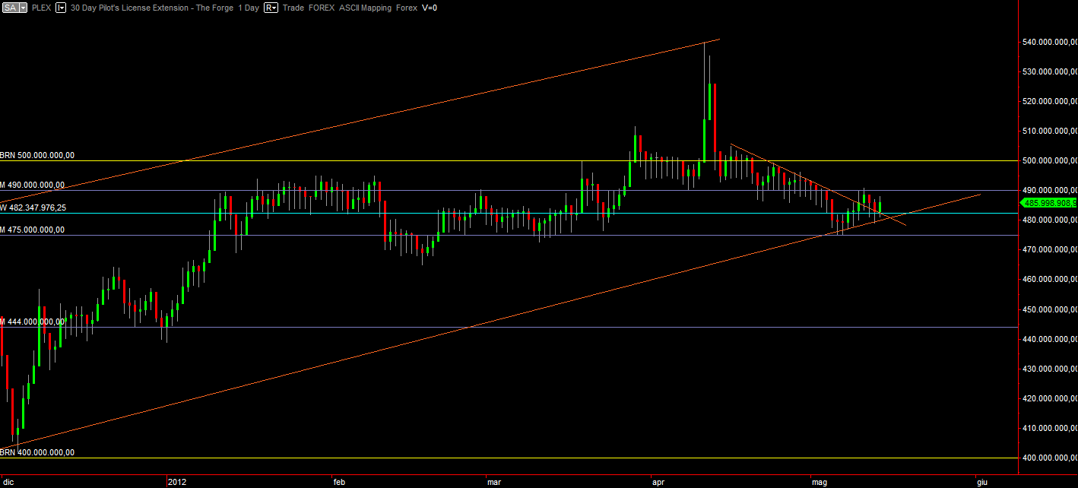Image resolution: width=1078 pixels, height=488 pixels.
Task: Click the SA box in the toolbar
Action: [x=9, y=8]
